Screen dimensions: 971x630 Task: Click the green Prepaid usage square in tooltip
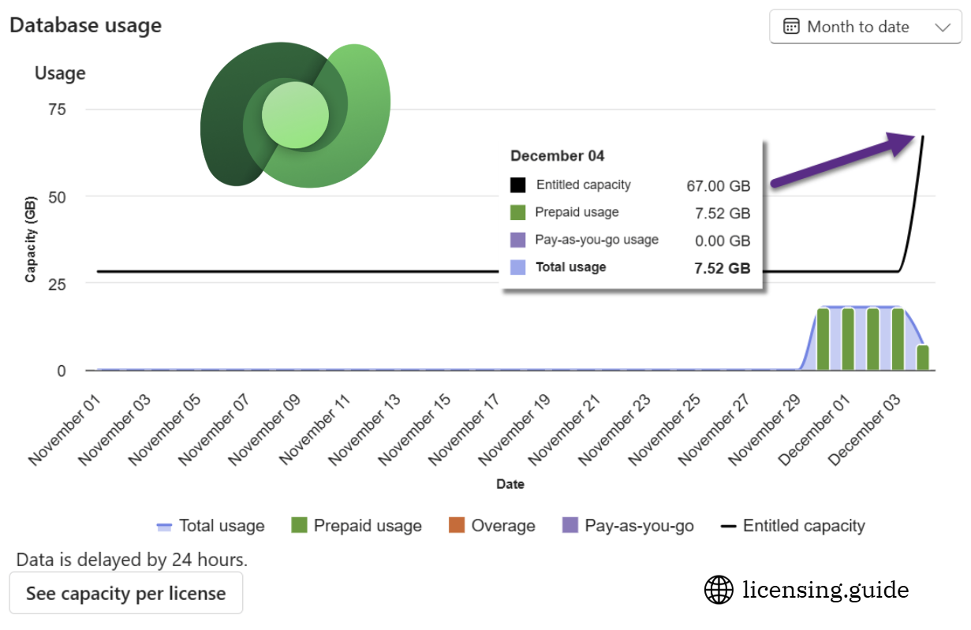tap(517, 212)
